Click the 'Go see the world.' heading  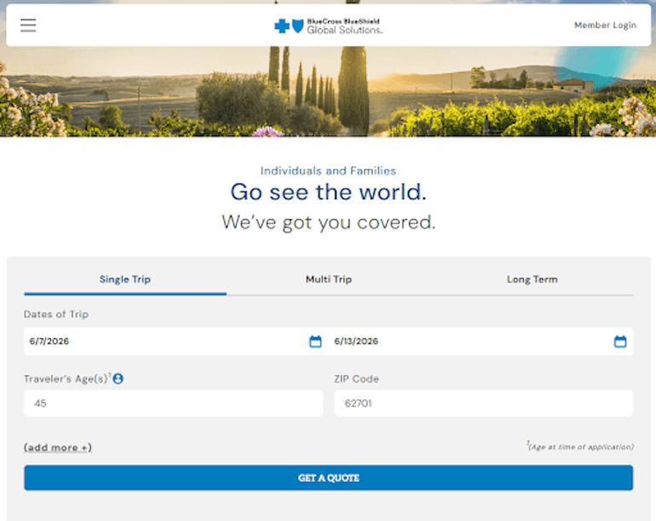(x=328, y=192)
